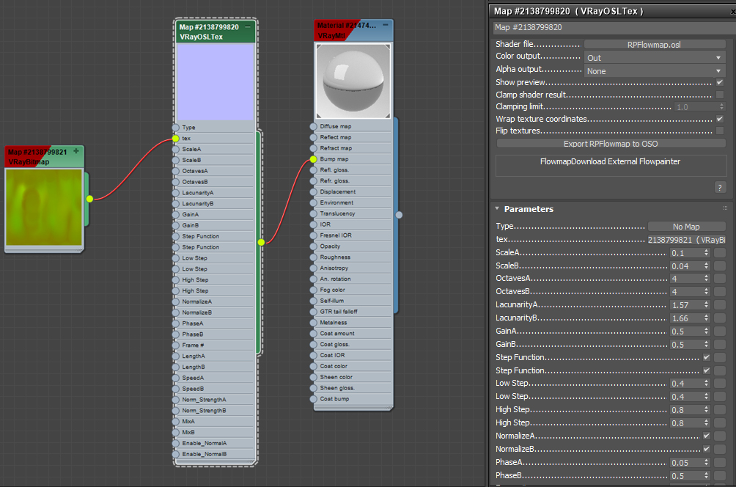Select the VRayMtl sphere preview thumbnail
Viewport: 736px width, 487px height.
(353, 81)
